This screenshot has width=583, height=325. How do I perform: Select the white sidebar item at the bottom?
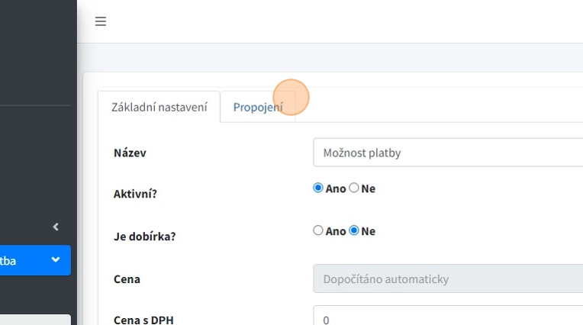tap(35, 320)
